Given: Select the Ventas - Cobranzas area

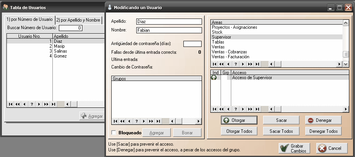Looking at the screenshot, I should (x=229, y=52).
